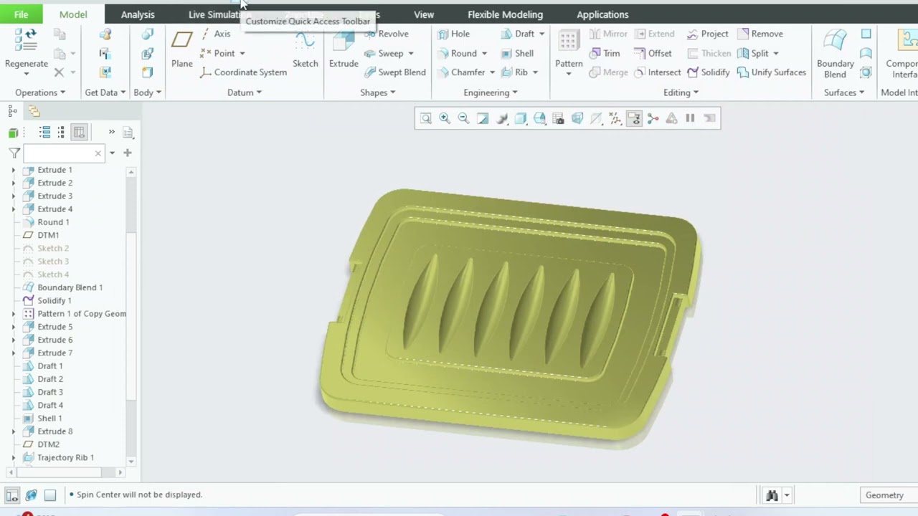Toggle datum display filters icon
918x516 pixels.
click(x=615, y=118)
